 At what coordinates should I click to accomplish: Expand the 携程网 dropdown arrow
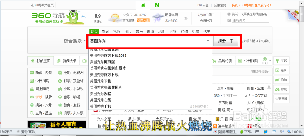point(231,110)
